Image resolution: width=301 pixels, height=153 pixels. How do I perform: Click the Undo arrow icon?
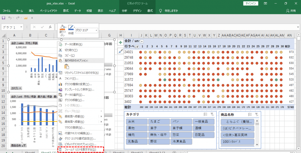coord(10,18)
